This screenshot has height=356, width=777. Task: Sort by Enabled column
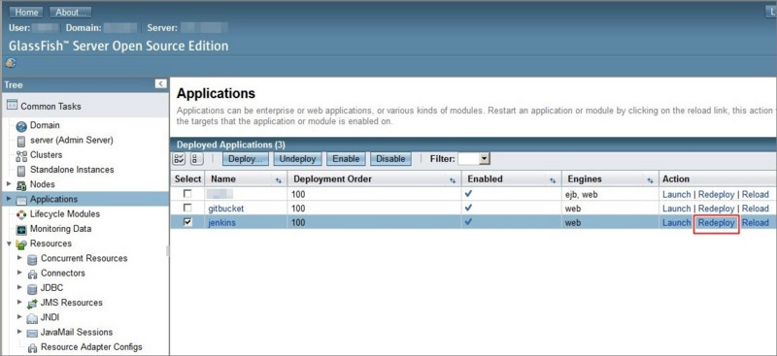553,181
